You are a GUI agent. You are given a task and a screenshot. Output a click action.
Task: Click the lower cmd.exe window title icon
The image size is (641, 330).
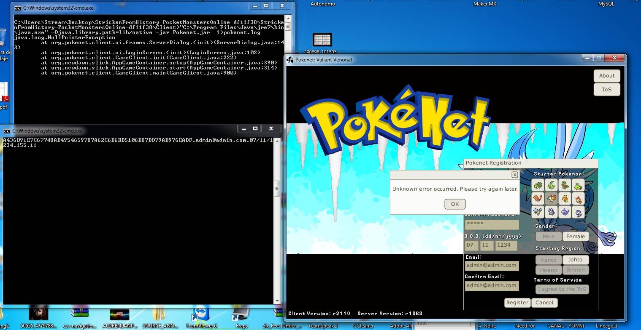[x=6, y=131]
